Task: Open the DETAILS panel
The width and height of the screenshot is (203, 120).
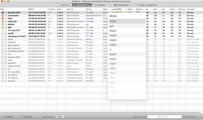Action: tap(27, 117)
